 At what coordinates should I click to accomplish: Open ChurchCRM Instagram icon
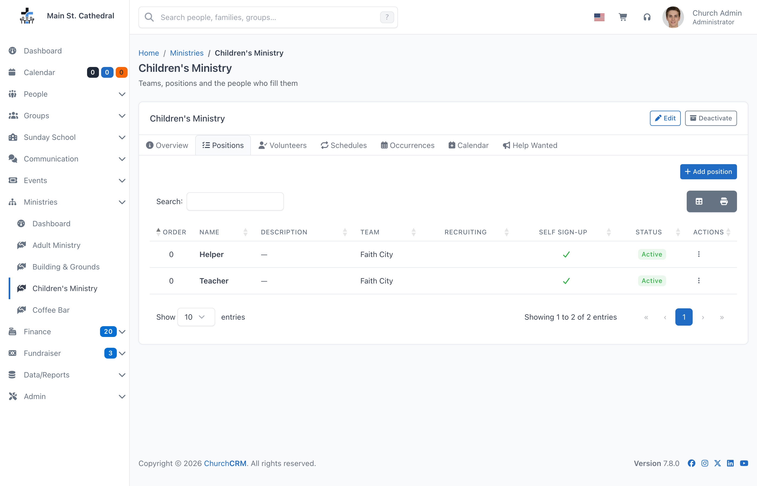[704, 463]
